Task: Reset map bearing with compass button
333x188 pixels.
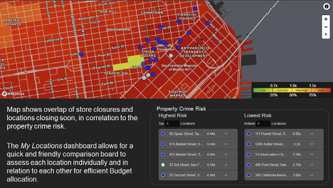Action: (x=326, y=35)
